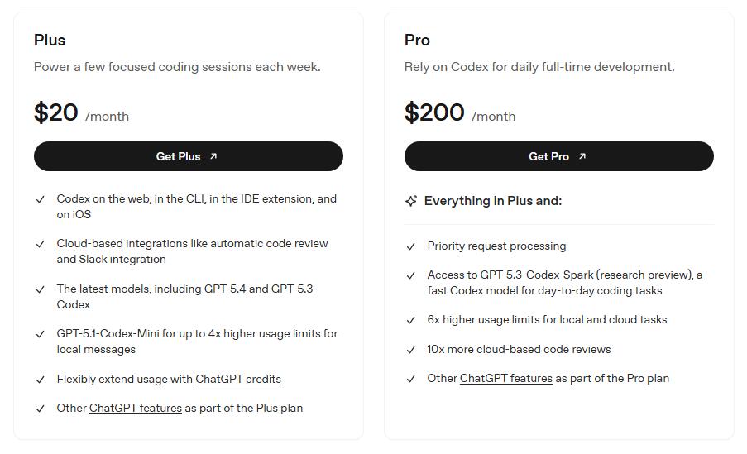747x454 pixels.
Task: Open ChatGPT features link in Pro plan
Action: tap(506, 378)
